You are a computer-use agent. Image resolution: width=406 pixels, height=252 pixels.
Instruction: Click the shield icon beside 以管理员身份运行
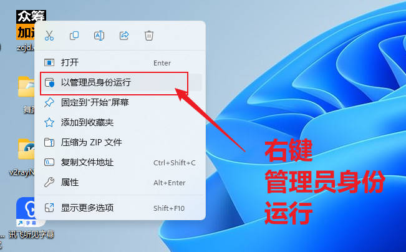(49, 82)
